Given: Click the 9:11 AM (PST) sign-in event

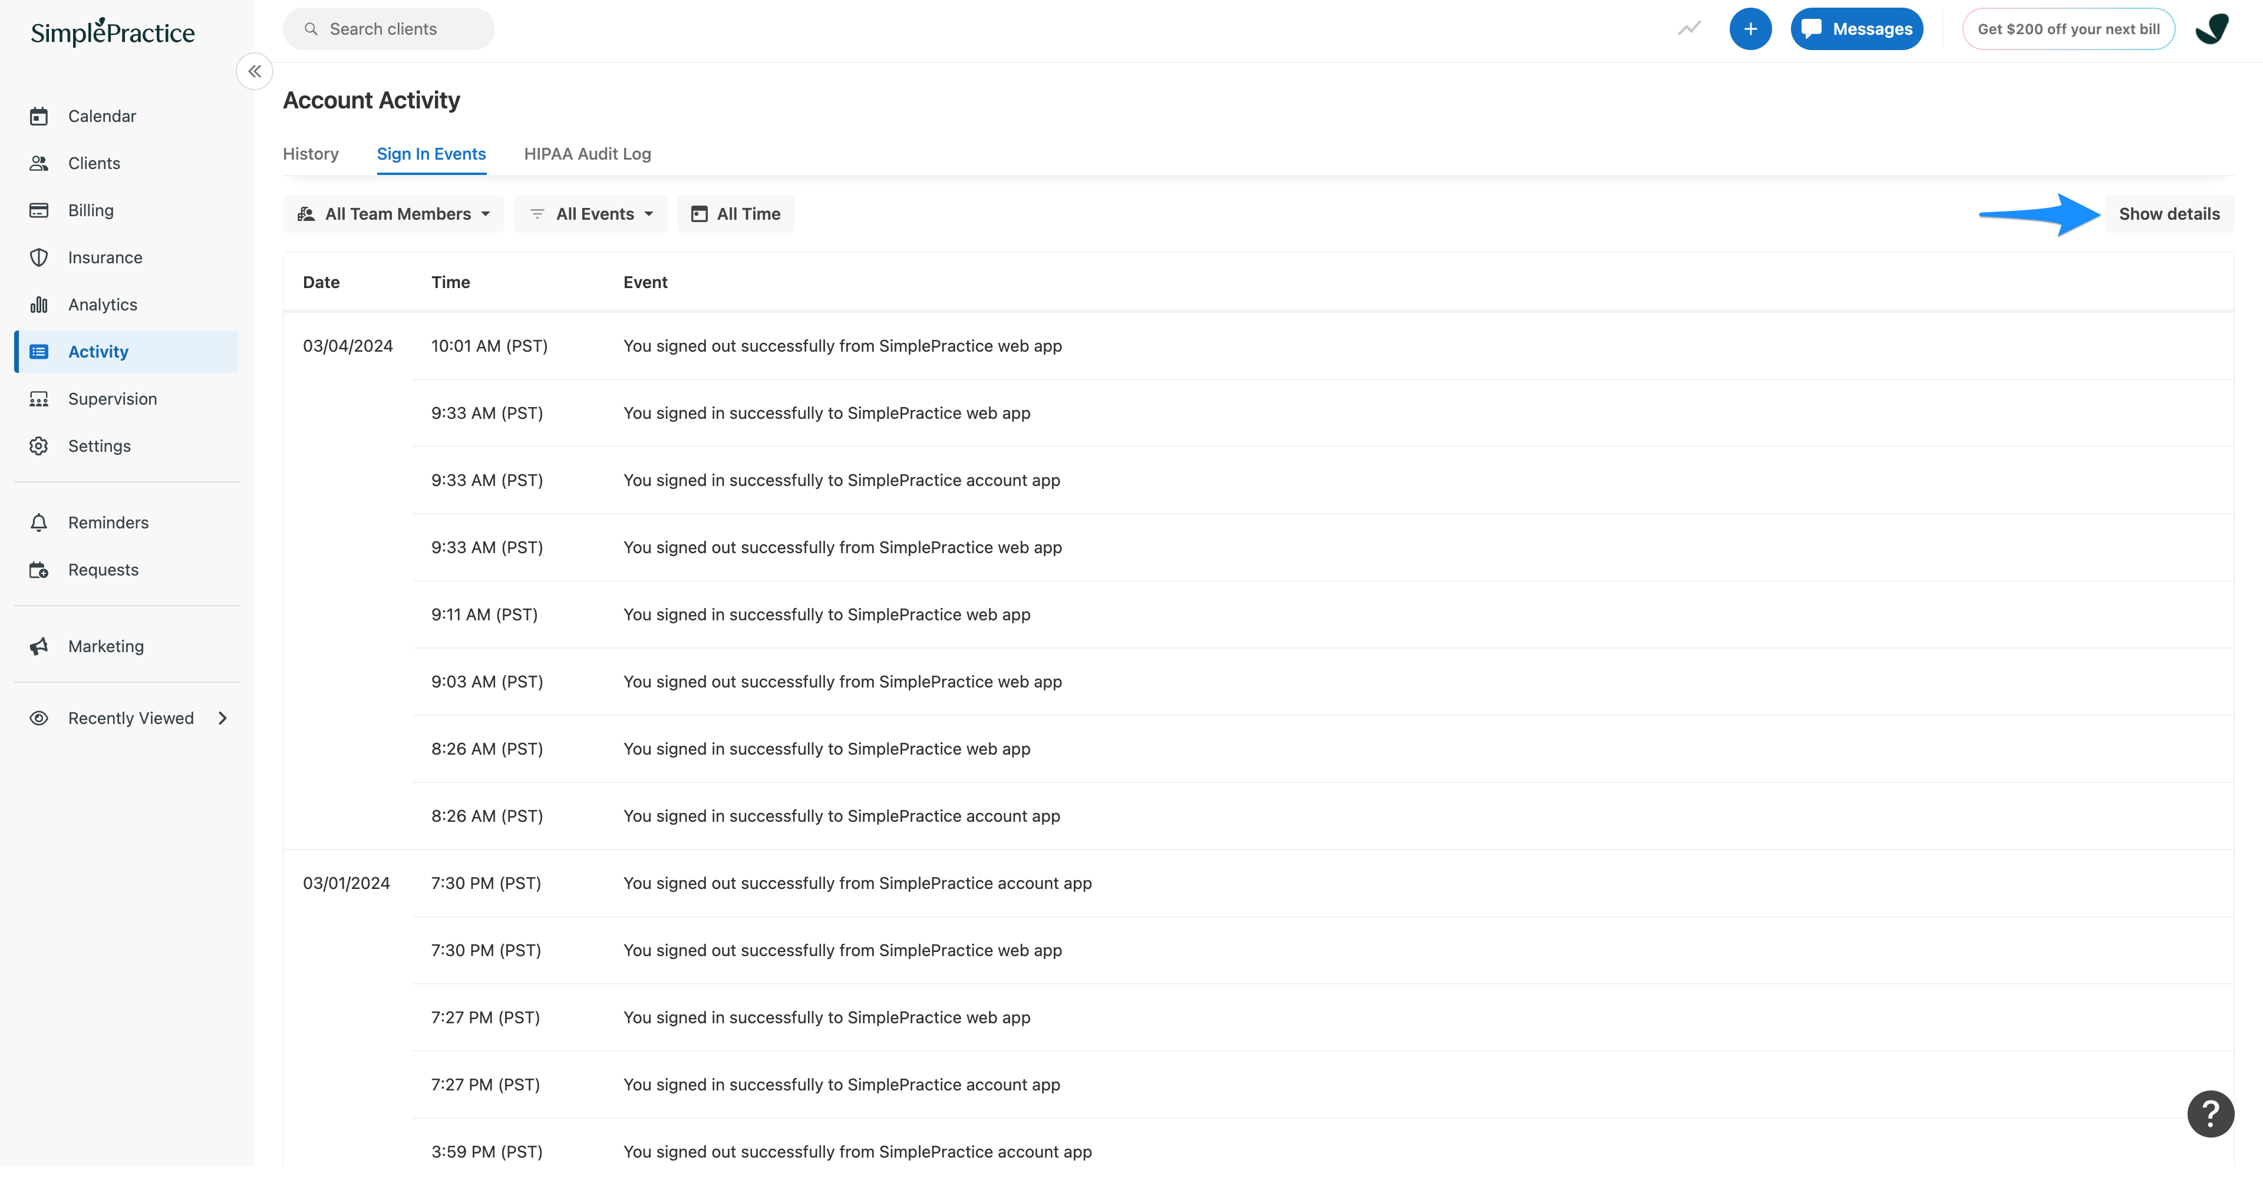Looking at the screenshot, I should pyautogui.click(x=827, y=615).
